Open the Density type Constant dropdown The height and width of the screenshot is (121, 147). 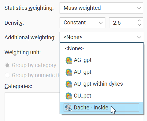coord(82,23)
